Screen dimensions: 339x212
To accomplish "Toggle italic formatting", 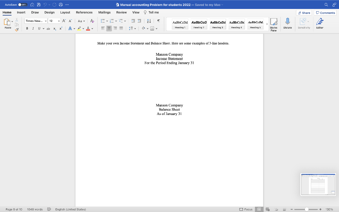I will click(x=33, y=28).
